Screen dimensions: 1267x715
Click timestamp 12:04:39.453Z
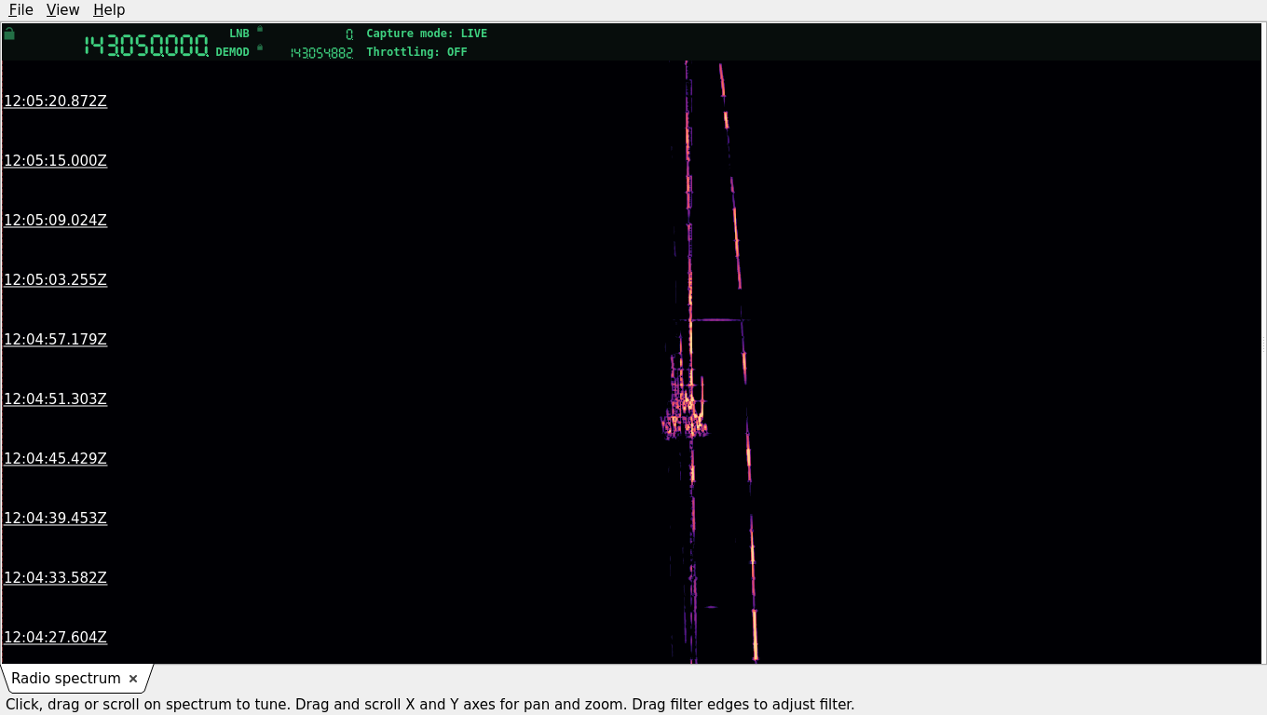pos(56,519)
